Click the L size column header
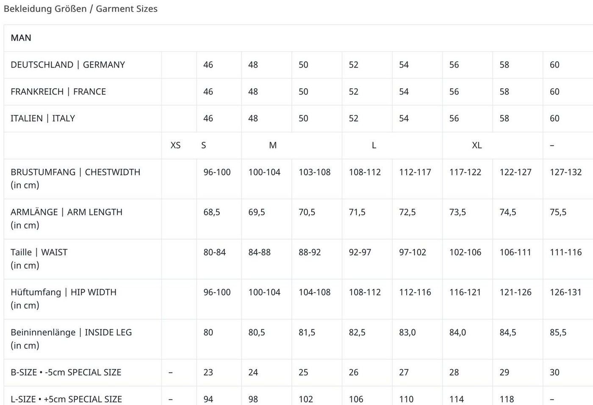This screenshot has height=405, width=593. pyautogui.click(x=374, y=145)
